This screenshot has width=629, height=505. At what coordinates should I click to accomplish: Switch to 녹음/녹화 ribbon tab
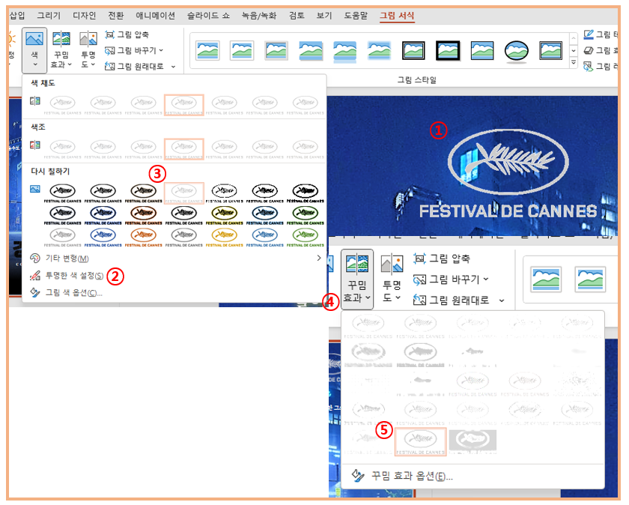[x=259, y=16]
